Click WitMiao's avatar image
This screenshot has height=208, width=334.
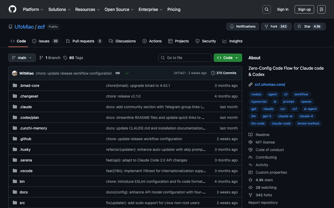[15, 73]
